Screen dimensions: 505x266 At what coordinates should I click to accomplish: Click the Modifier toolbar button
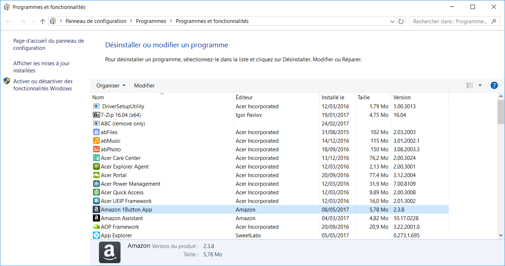145,86
